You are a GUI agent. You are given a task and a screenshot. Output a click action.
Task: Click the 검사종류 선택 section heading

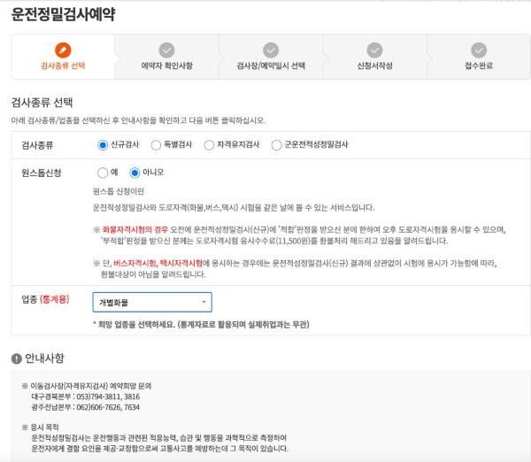tap(42, 103)
